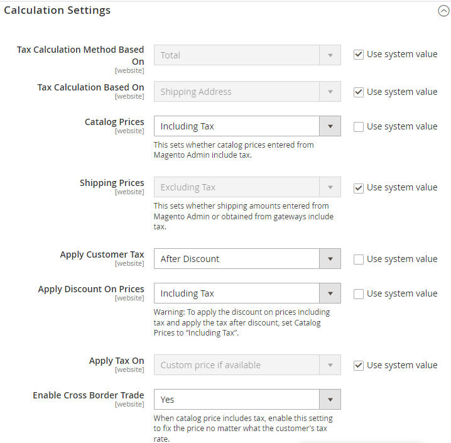Check Use system value for Apply Discount On Prices
Image resolution: width=451 pixels, height=443 pixels.
click(359, 293)
